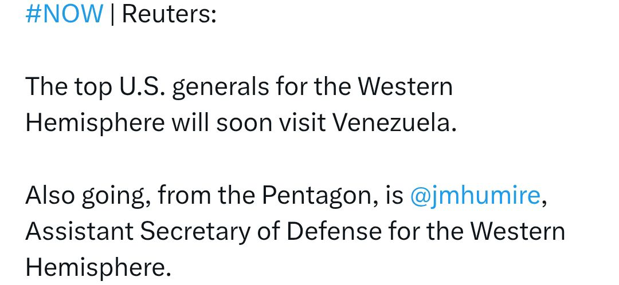Open the @jmhumire profile mention
Screen dimensions: 619x285
point(475,196)
